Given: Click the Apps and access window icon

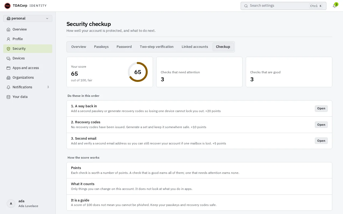Looking at the screenshot, I should [8, 68].
